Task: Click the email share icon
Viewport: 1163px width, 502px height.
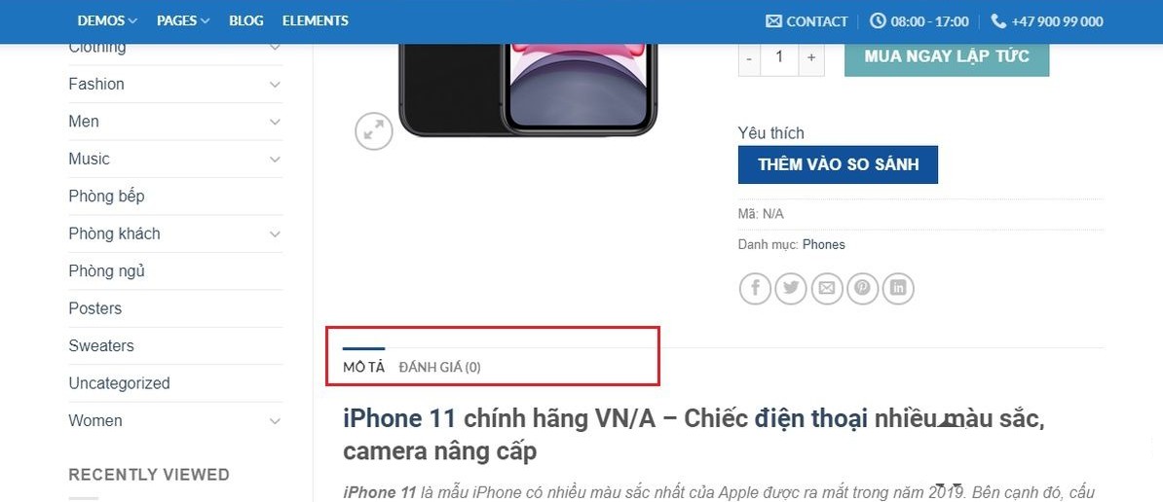Action: click(x=826, y=288)
